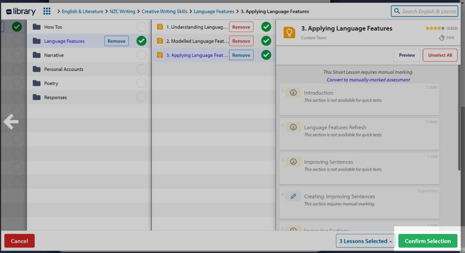Untick Understanding Language lesson checkmark
This screenshot has height=253, width=465.
[x=266, y=27]
